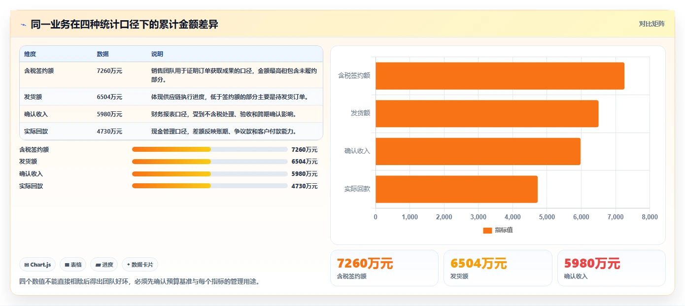Click the 维度 column header
The width and height of the screenshot is (685, 306).
[30, 54]
